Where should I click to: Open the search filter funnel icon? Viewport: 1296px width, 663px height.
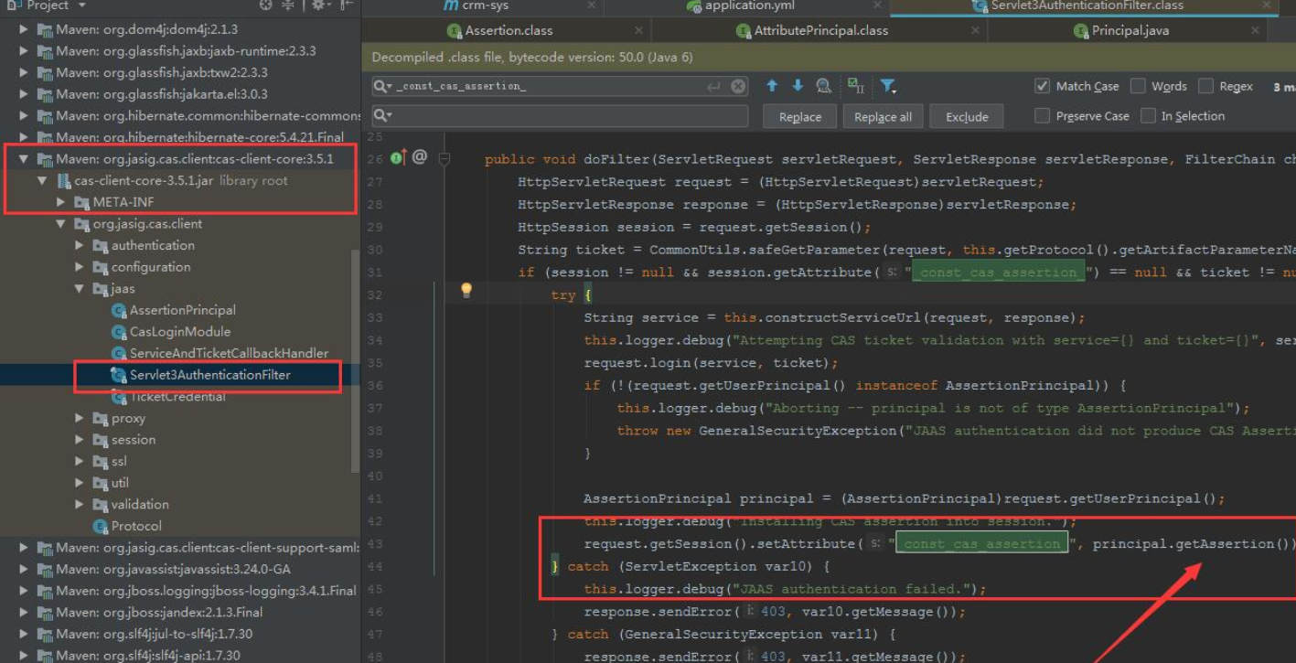point(887,87)
